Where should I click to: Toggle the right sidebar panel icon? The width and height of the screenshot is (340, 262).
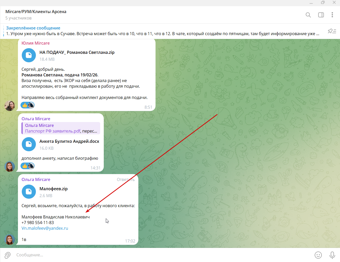321,15
